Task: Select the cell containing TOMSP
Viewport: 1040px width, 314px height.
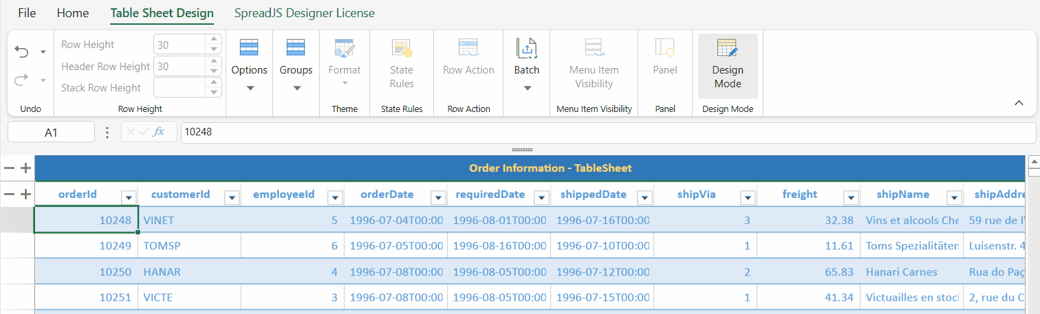Action: pyautogui.click(x=190, y=246)
